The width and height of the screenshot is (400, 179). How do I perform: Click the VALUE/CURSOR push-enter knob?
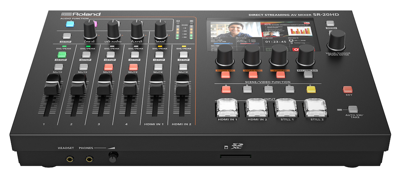(x=336, y=39)
